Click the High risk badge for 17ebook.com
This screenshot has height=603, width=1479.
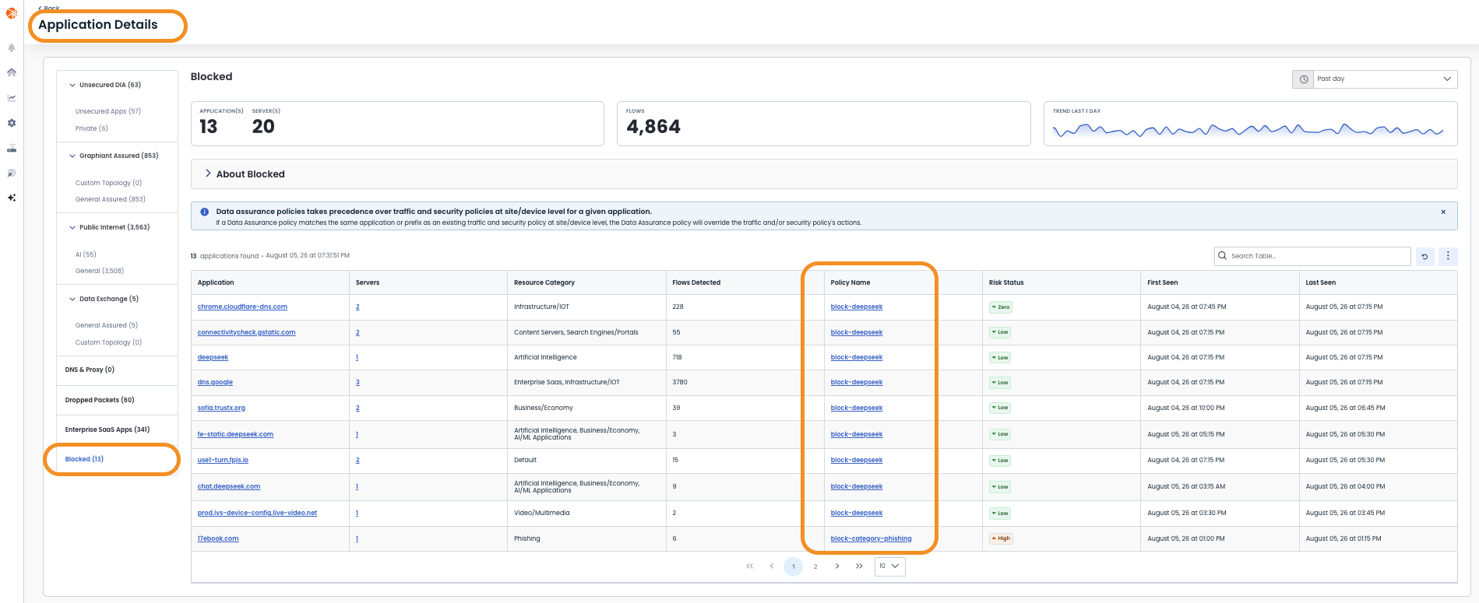coord(1001,538)
